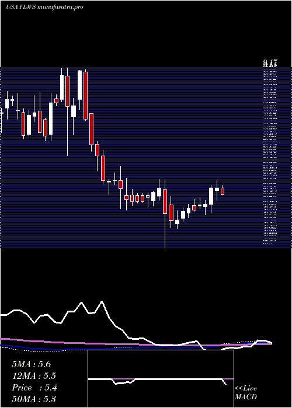Click the last red candlestick on chart

[223, 190]
